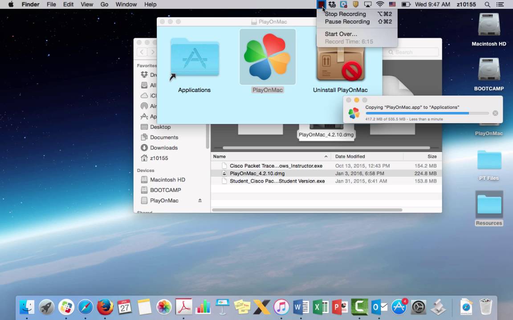The image size is (513, 320).
Task: Click the Wed 9:47 AM clock
Action: [432, 4]
